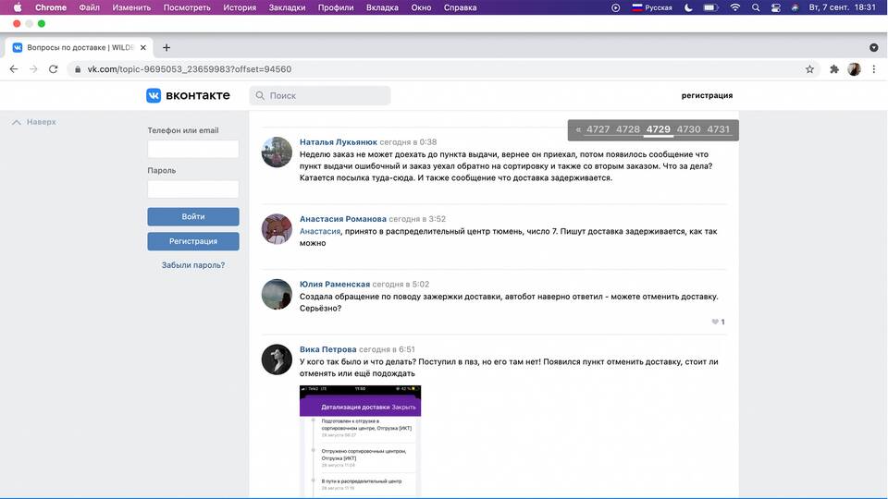Bookmark this page with the star icon
This screenshot has width=888, height=499.
click(810, 69)
